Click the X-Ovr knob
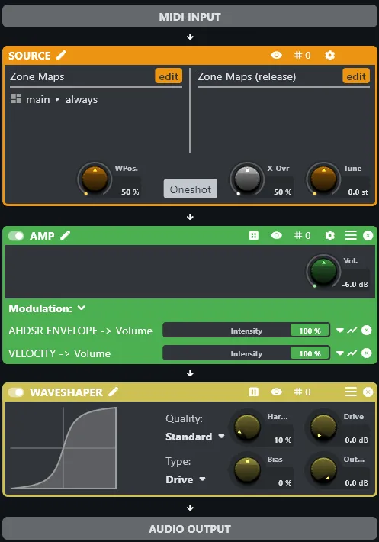379x542 pixels. 247,179
